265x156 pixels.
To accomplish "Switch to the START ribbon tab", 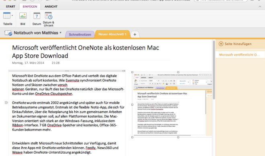I will 10,6.
